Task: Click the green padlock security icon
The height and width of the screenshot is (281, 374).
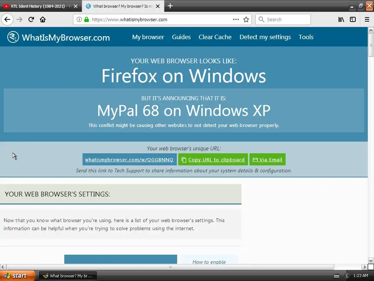Action: click(x=87, y=19)
